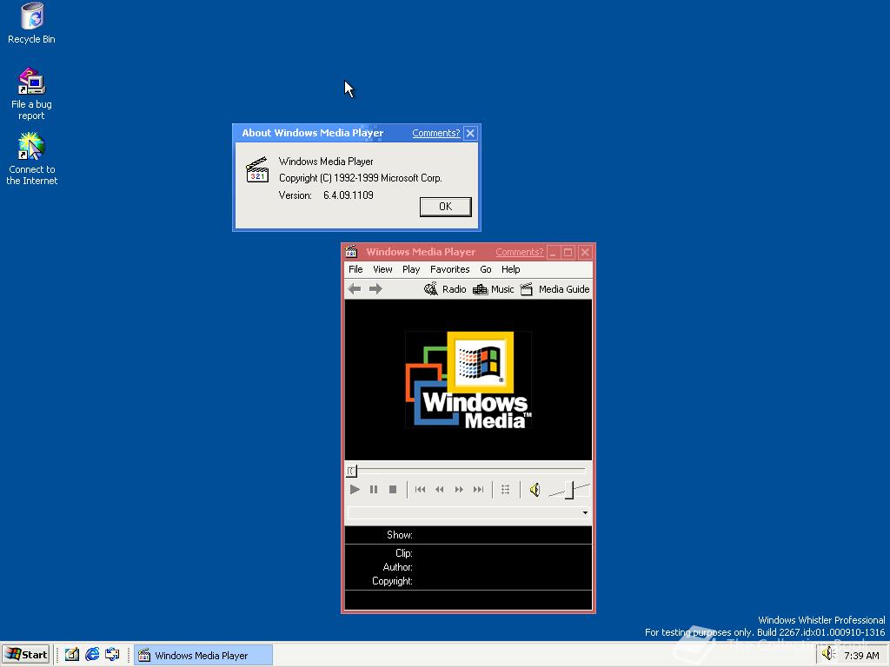Open Radio from the toolbar
Screen dimensions: 890x667
click(446, 288)
